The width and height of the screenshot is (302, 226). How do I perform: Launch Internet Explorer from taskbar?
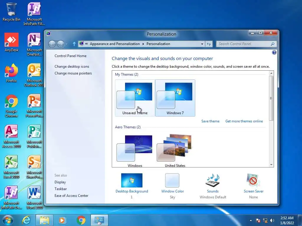26,220
